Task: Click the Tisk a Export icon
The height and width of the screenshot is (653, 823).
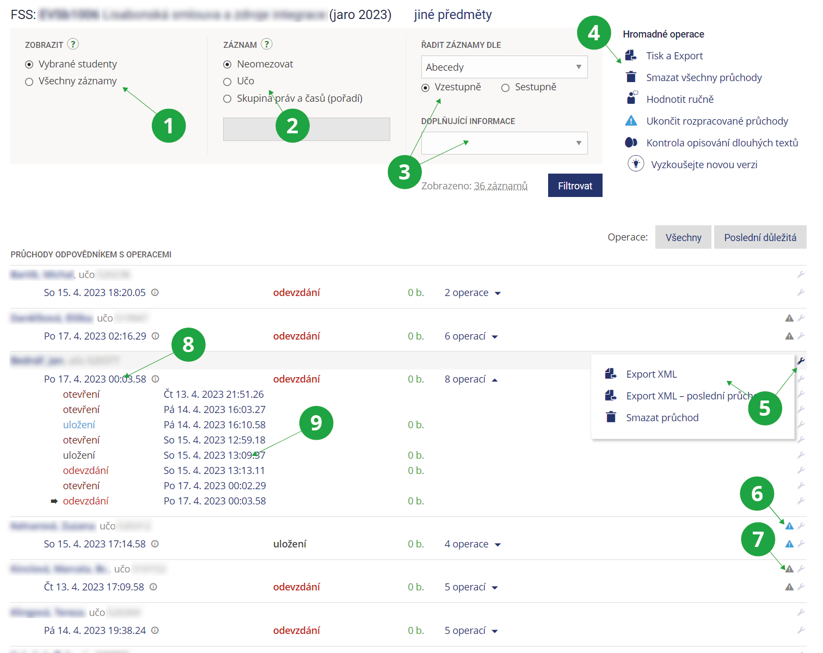Action: coord(631,56)
